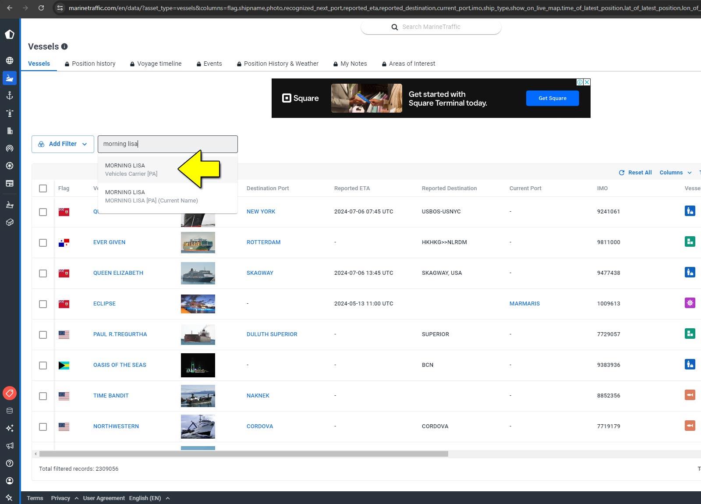Viewport: 701px width, 504px height.
Task: Open the outlined ship fleet icon in sidebar
Action: [10, 205]
